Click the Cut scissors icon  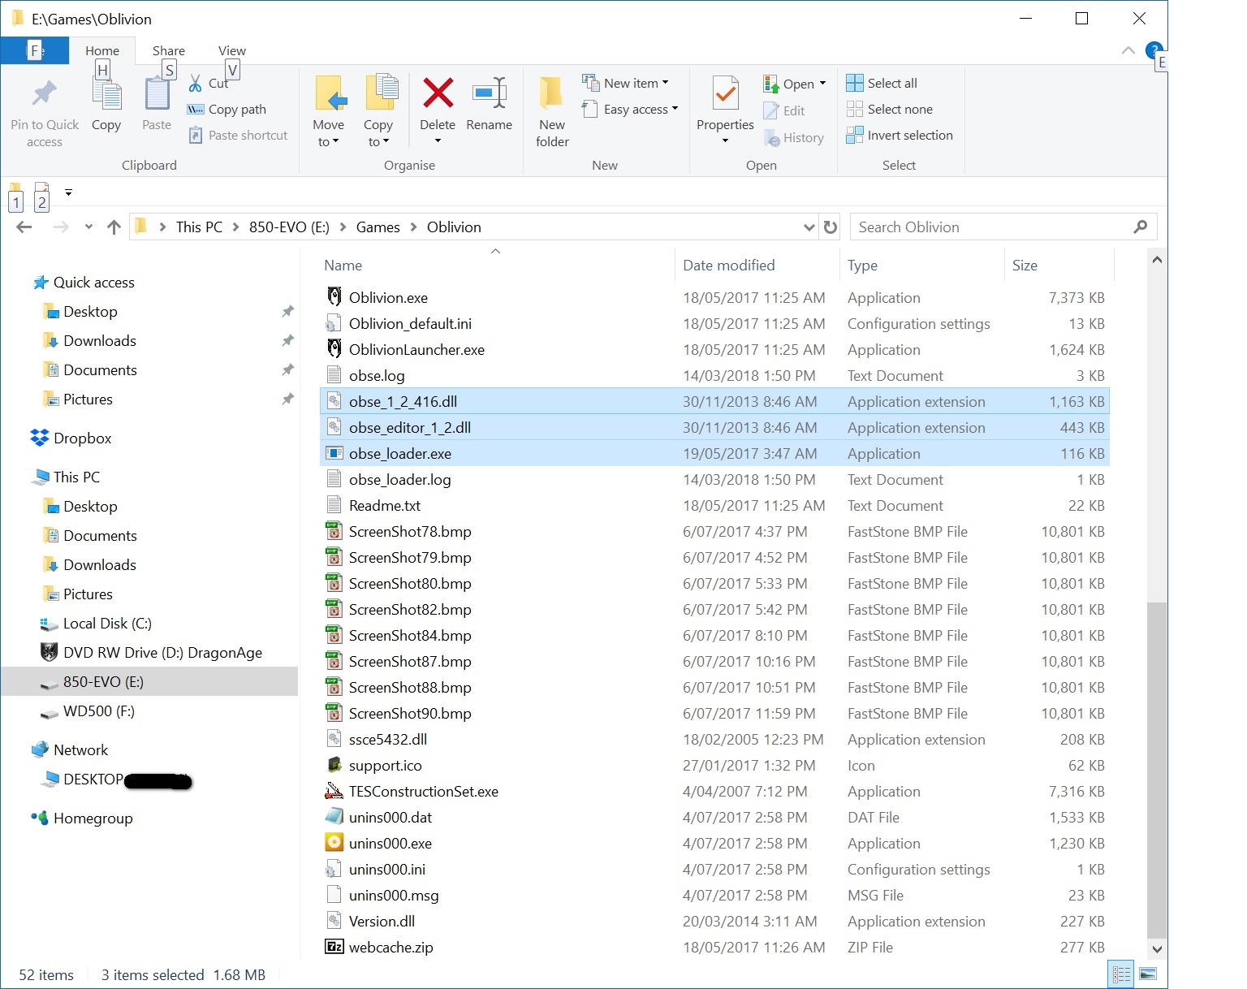[196, 83]
